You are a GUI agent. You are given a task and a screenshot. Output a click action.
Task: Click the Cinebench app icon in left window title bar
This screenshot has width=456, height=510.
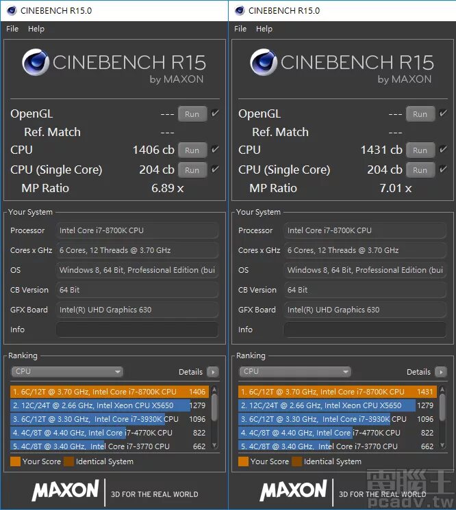(x=12, y=10)
